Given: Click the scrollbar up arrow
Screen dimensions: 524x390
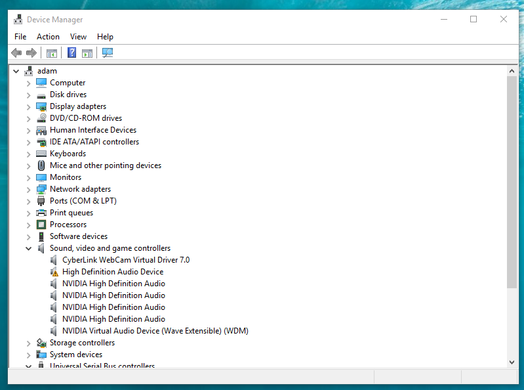Looking at the screenshot, I should (512, 71).
